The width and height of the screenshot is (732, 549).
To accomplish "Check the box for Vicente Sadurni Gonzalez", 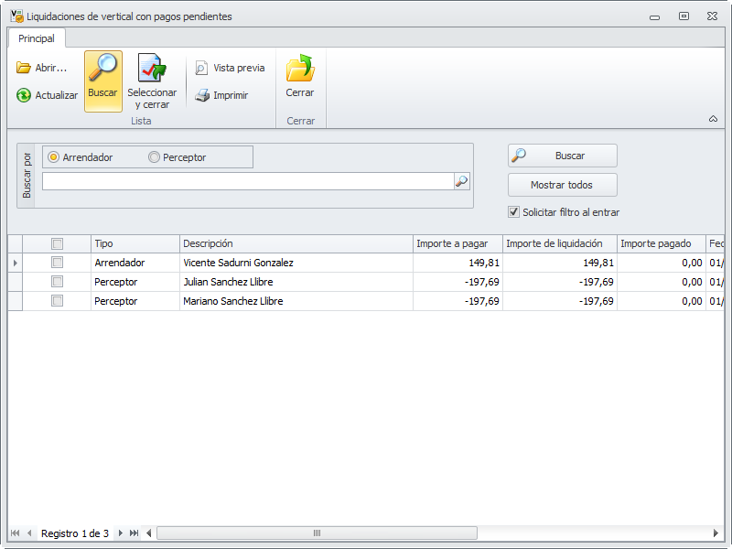I will (57, 263).
